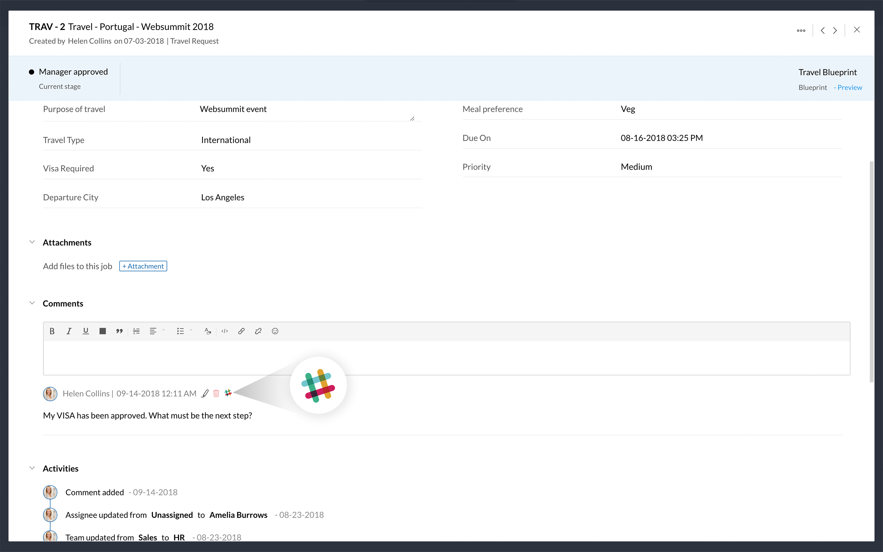Edit Helen Collins' comment with pencil
The image size is (883, 552).
[x=205, y=393]
